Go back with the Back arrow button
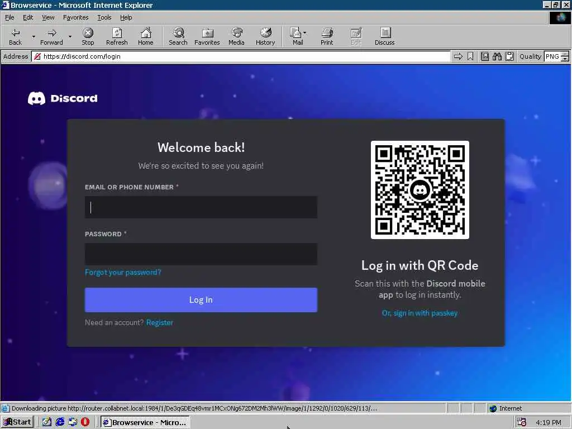 pyautogui.click(x=15, y=36)
